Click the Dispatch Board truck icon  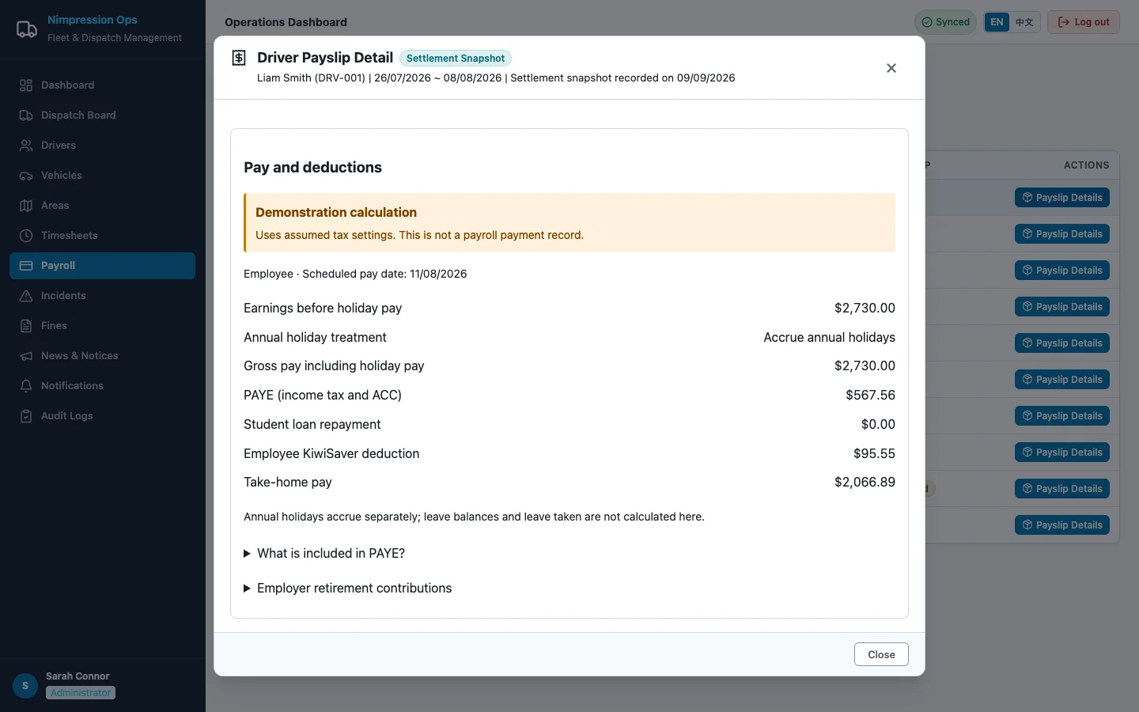point(26,116)
